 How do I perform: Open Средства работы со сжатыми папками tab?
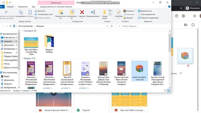tap(56, 7)
